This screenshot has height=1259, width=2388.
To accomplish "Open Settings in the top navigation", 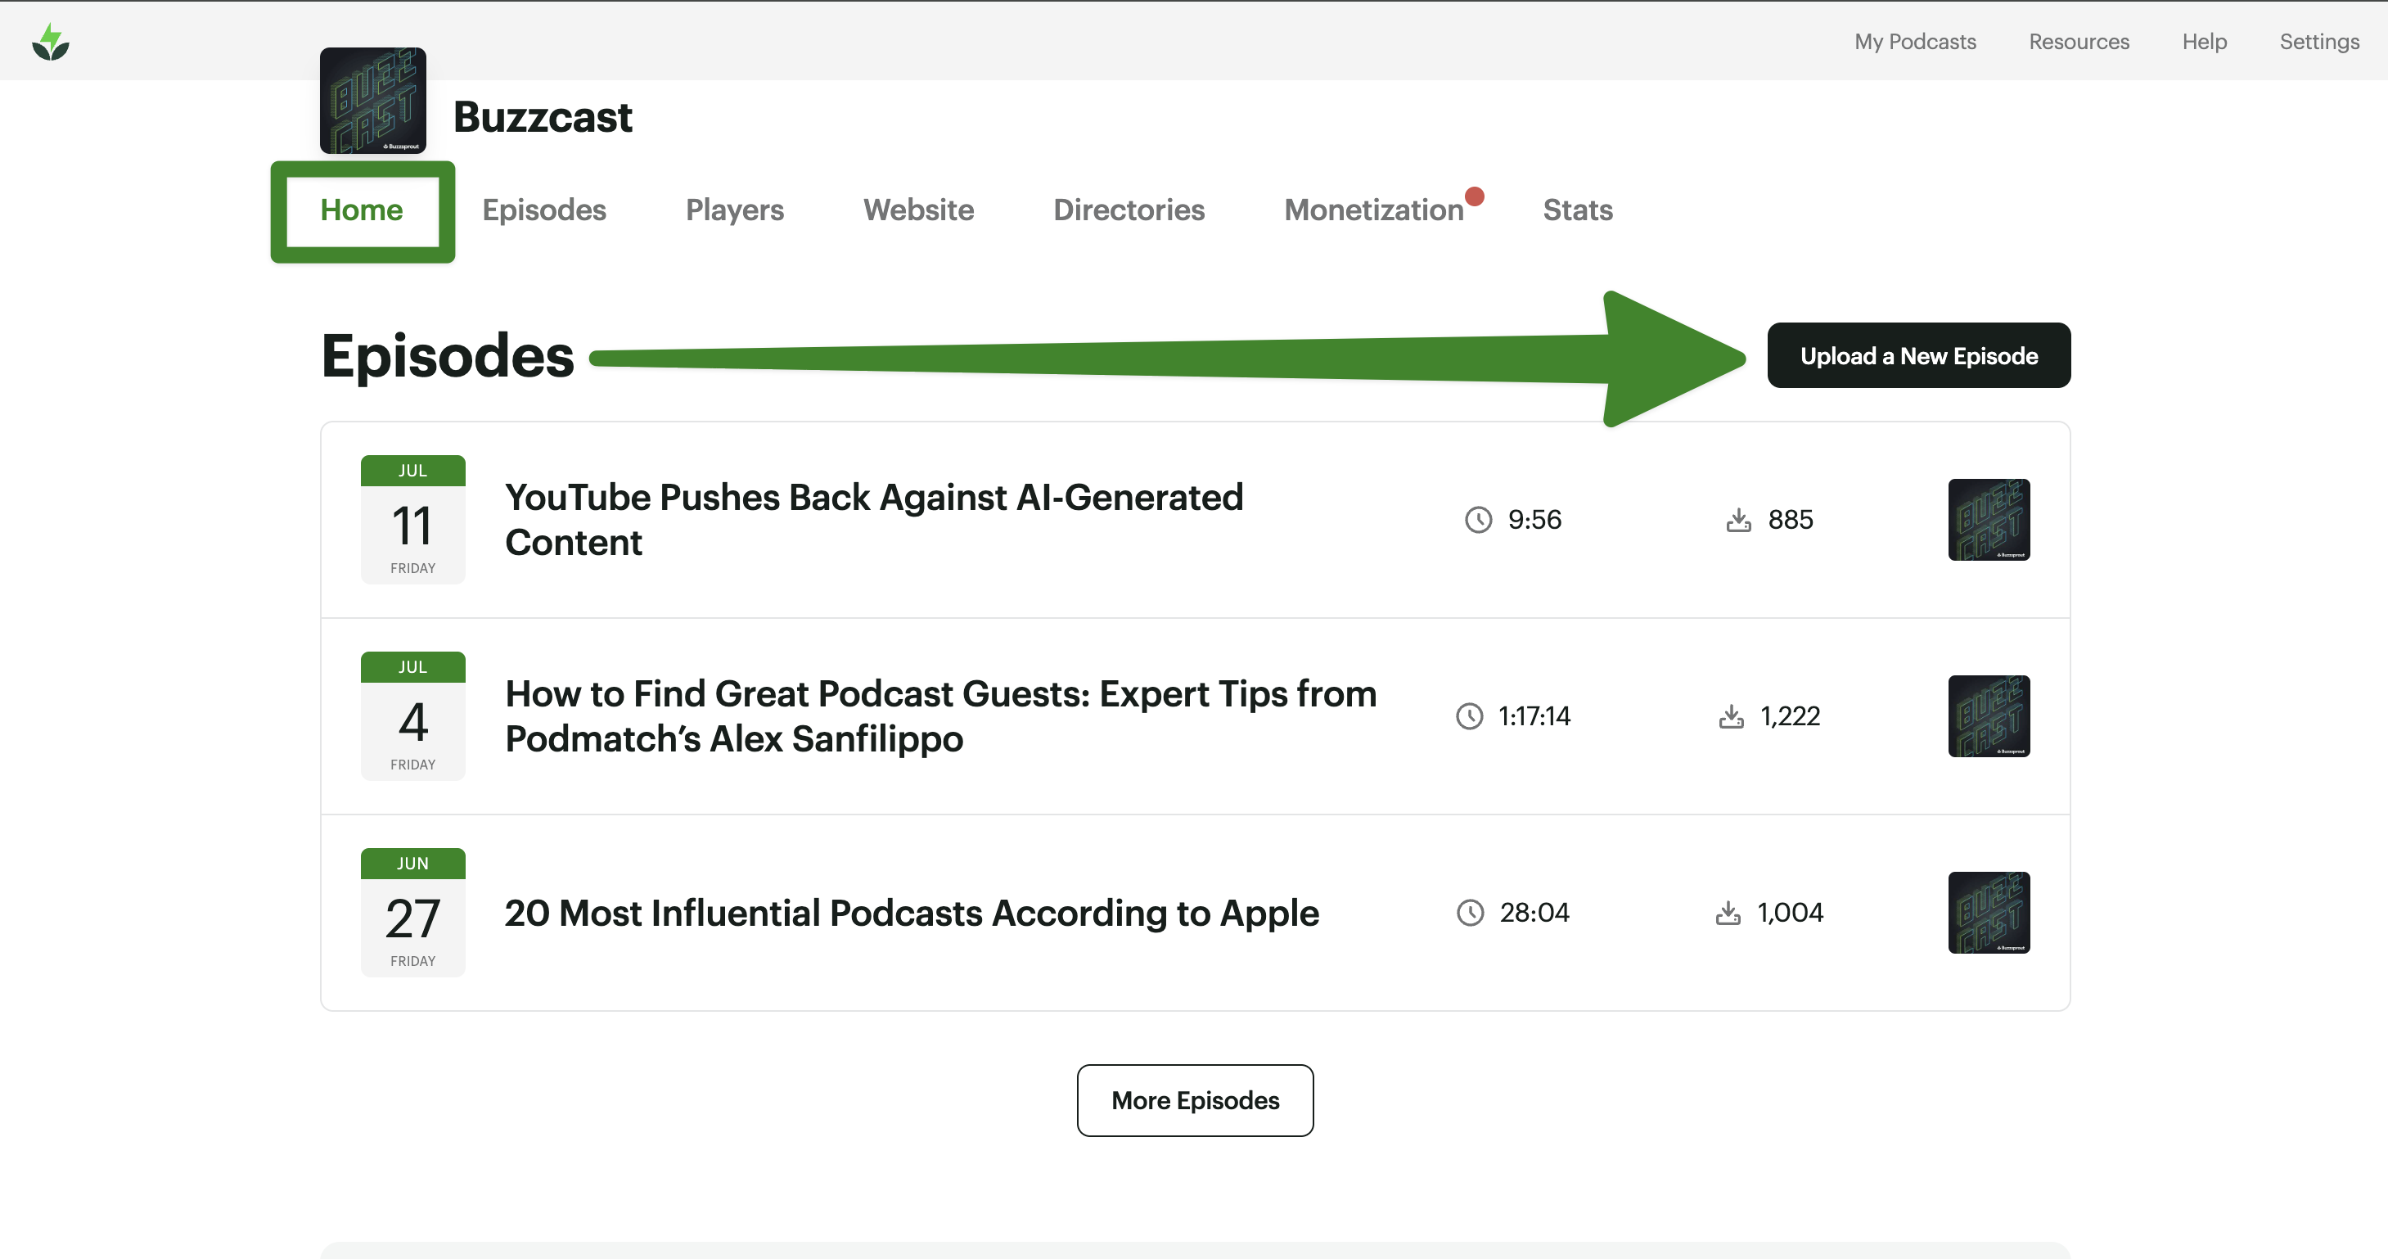I will [x=2318, y=42].
